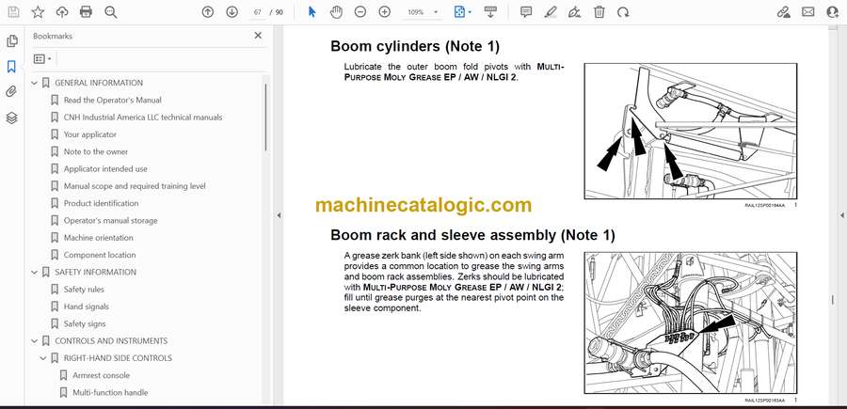This screenshot has height=409, width=847.
Task: Open the Read the Operator's Manual bookmark
Action: tap(112, 101)
